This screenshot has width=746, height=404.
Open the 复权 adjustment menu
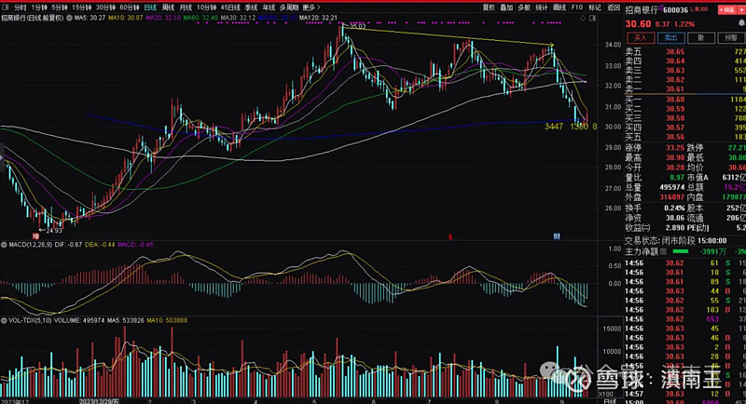point(489,7)
